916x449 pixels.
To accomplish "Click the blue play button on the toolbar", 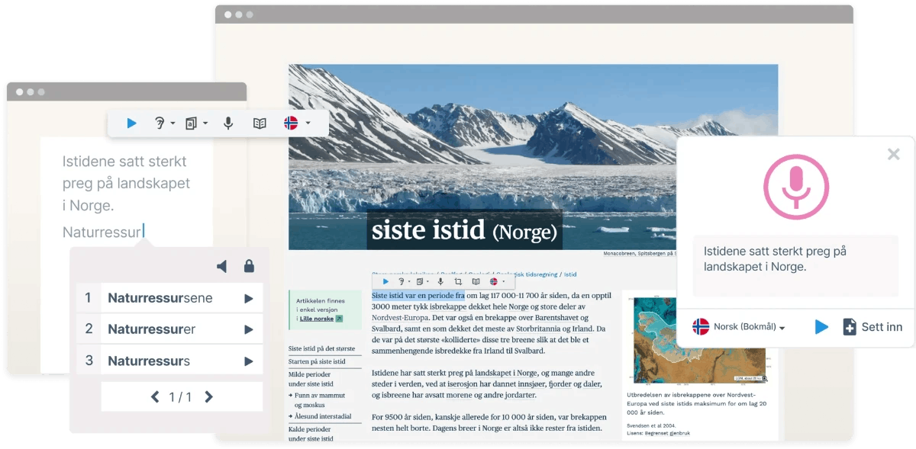I will (x=132, y=123).
